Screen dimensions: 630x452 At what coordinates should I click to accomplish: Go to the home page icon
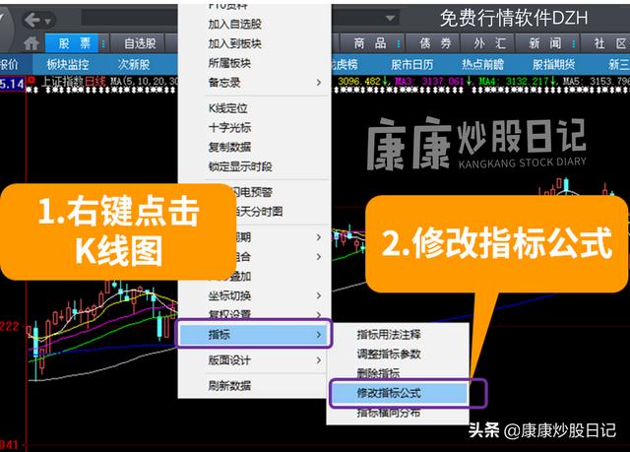[x=31, y=43]
